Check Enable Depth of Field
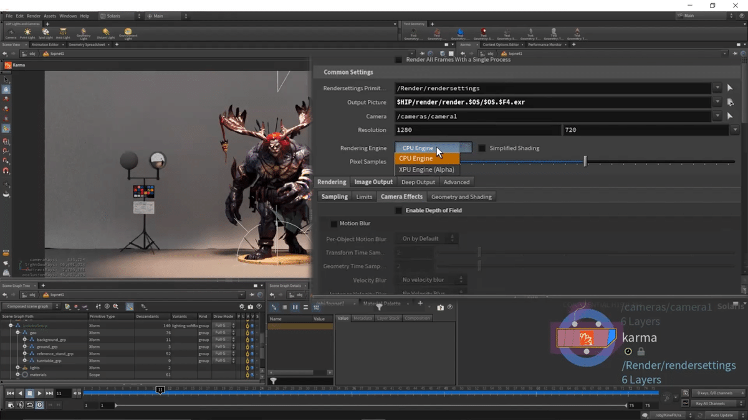This screenshot has width=748, height=420. [399, 210]
